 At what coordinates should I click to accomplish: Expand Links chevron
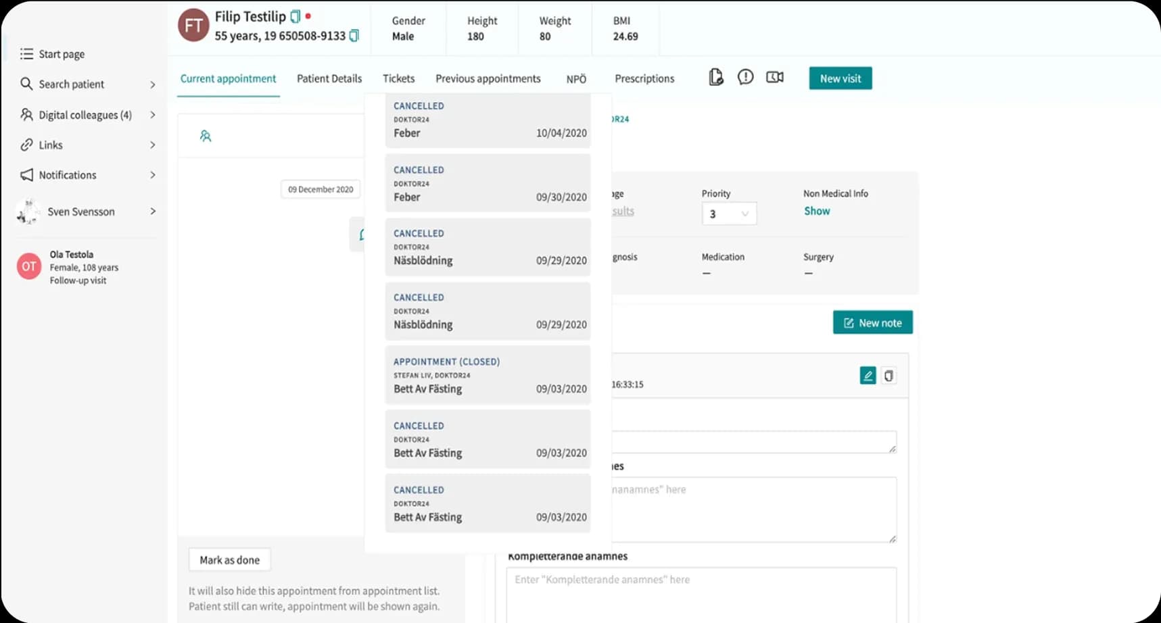click(x=153, y=145)
